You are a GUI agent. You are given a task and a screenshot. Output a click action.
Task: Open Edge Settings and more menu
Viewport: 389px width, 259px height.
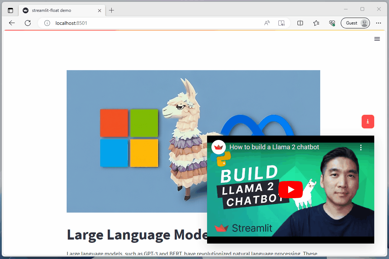click(378, 23)
